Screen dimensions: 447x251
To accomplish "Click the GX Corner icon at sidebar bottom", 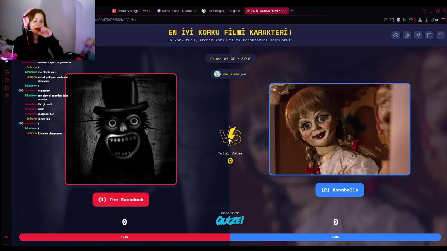I will [x=6, y=237].
